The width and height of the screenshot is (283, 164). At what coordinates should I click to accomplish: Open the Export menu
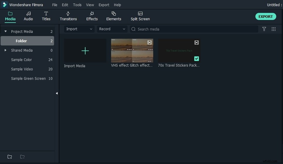(104, 5)
